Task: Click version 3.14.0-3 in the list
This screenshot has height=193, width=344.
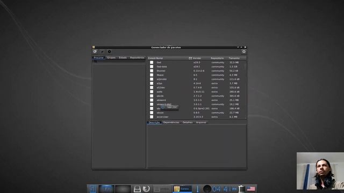Action: point(198,117)
